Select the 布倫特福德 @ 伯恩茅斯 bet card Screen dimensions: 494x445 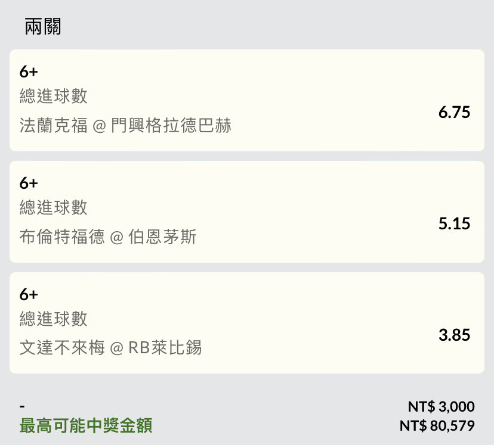[x=247, y=211]
